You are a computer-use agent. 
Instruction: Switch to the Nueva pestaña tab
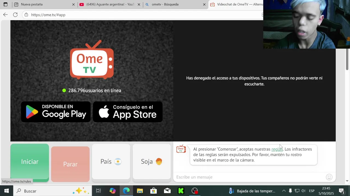(44, 4)
